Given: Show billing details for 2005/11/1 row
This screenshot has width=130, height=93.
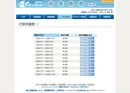Looking at the screenshot, I should click(87, 74).
